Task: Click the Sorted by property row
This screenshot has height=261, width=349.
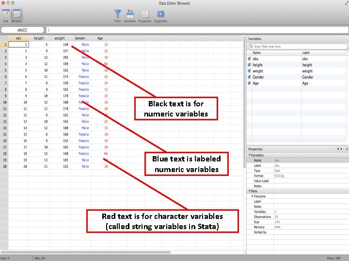Action: point(298,232)
